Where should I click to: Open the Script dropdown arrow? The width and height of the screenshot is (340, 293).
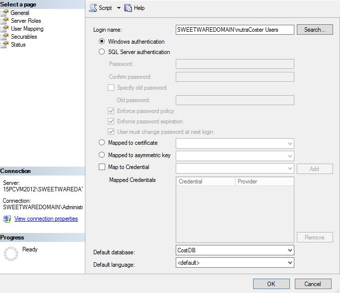coord(119,8)
